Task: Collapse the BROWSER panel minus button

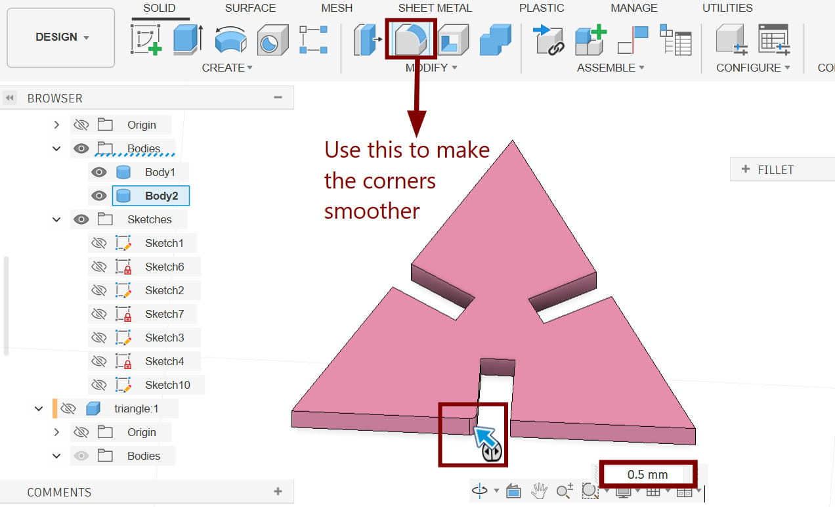Action: tap(278, 97)
